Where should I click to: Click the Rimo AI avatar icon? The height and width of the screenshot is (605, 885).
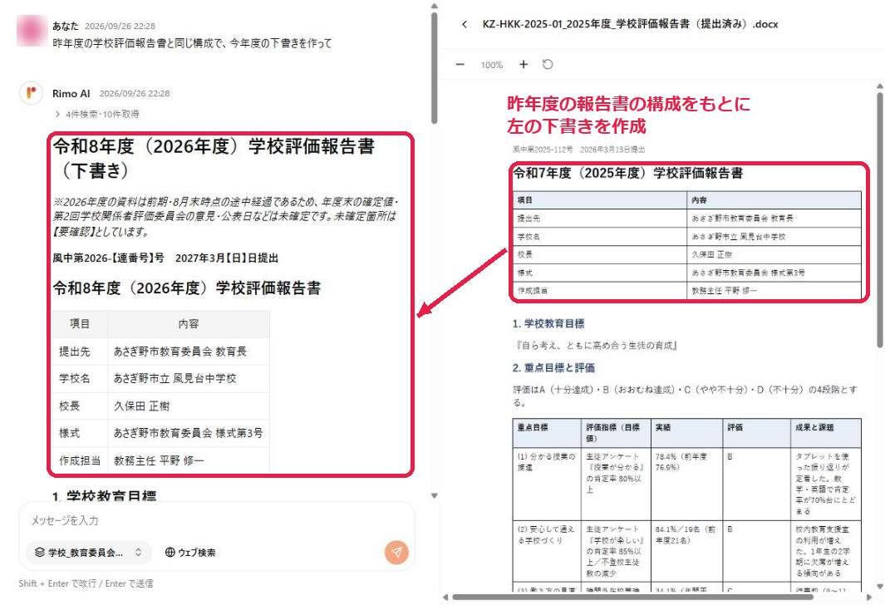coord(31,93)
